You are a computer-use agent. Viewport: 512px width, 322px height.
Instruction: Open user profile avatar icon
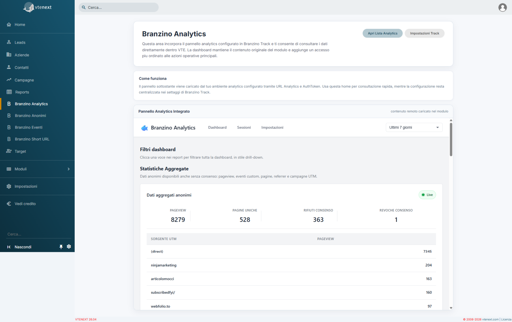click(x=503, y=7)
